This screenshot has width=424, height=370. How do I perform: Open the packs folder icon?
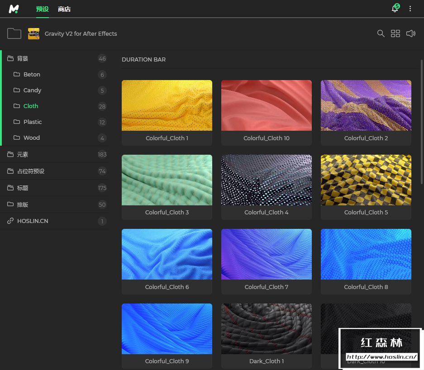(14, 33)
